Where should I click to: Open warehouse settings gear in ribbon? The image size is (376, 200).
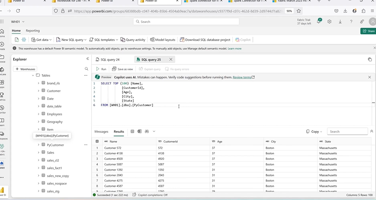click(24, 40)
